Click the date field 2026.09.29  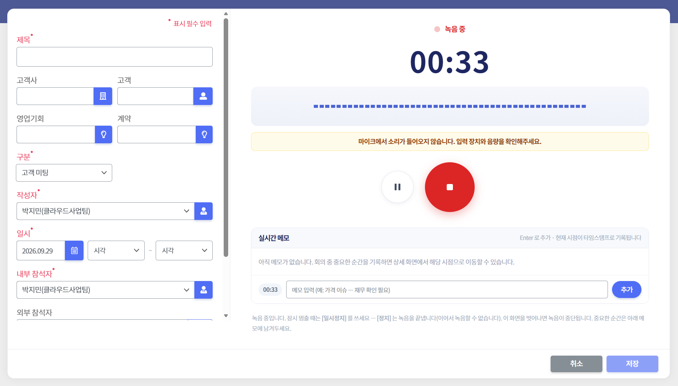pos(41,250)
